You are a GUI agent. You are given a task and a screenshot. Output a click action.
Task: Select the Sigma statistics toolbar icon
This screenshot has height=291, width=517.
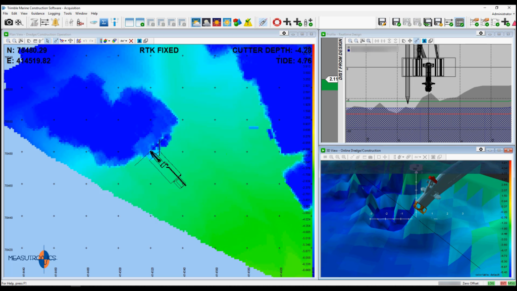coord(104,23)
